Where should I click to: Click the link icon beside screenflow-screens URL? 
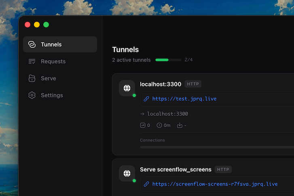146,184
